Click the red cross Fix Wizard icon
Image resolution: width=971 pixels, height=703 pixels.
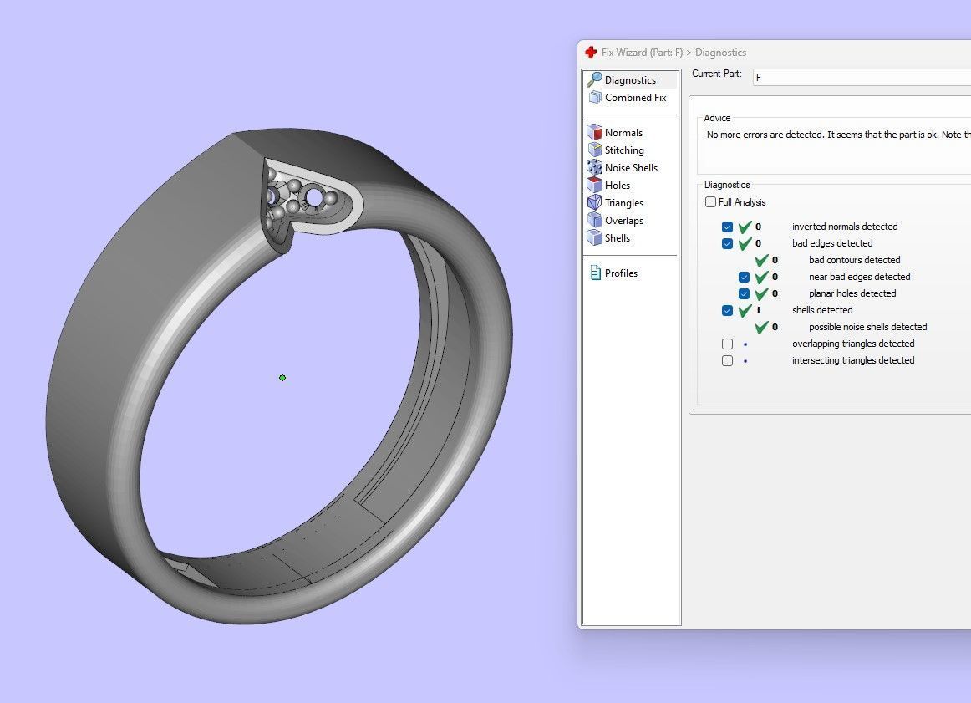click(591, 53)
